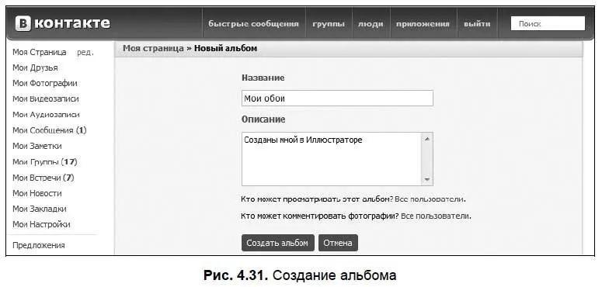Image resolution: width=602 pixels, height=287 pixels.
Task: Click the description scrollbar down arrow
Action: point(427,180)
